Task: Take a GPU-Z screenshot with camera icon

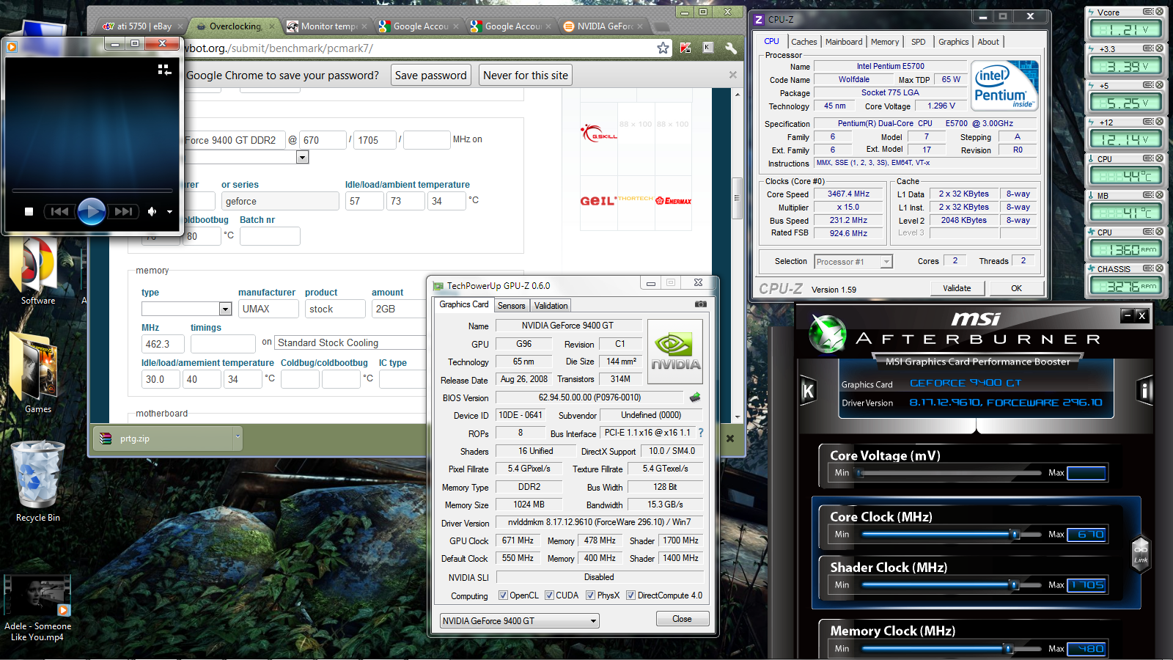Action: click(701, 304)
